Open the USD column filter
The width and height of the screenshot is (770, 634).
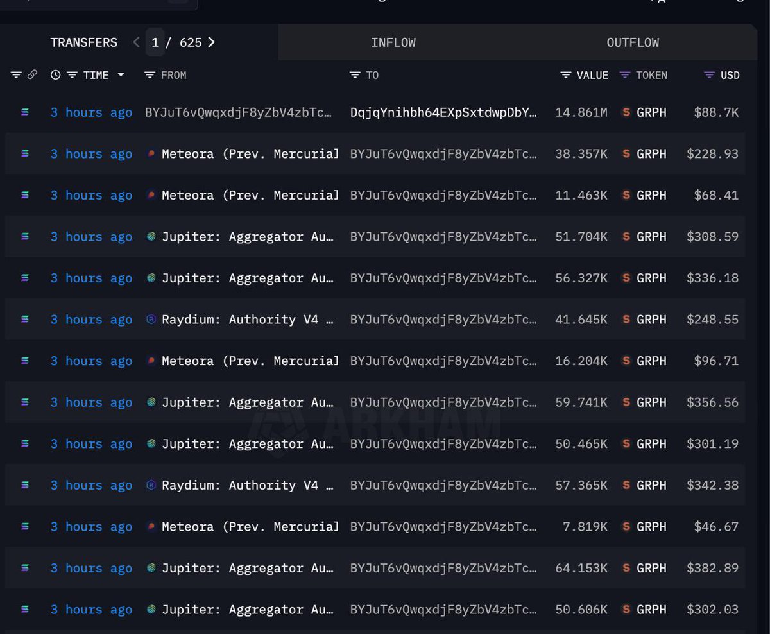[x=709, y=75]
